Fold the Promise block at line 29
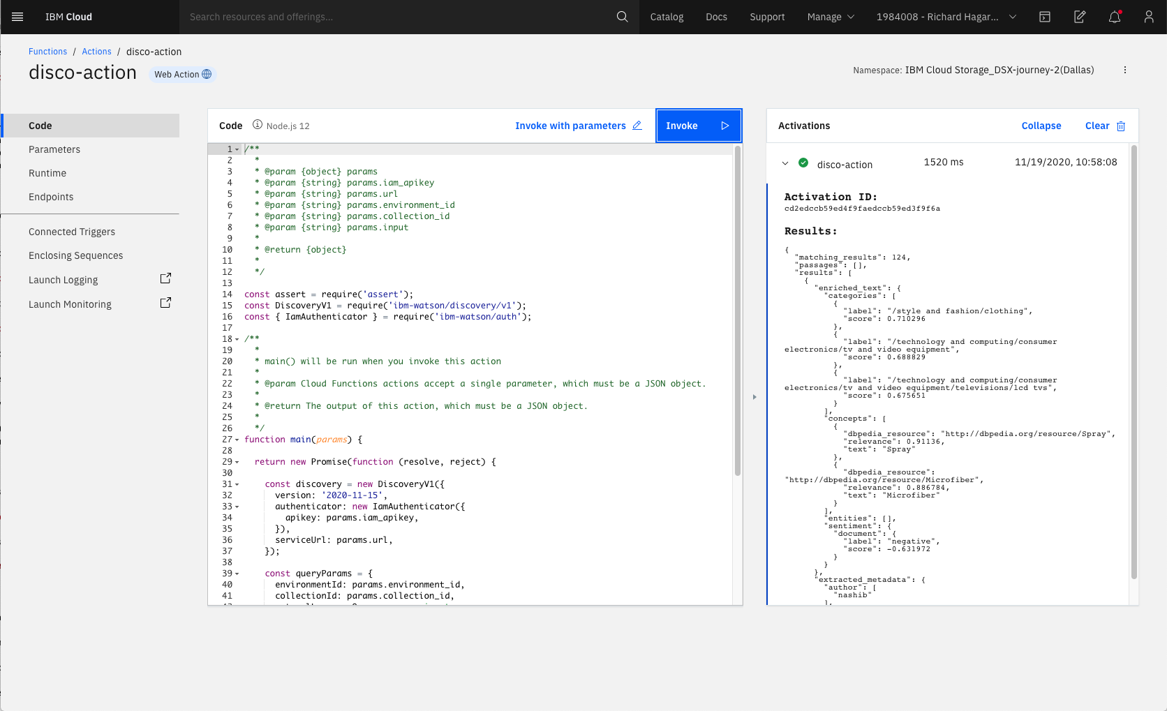Screen dimensions: 1167x711 coord(237,462)
